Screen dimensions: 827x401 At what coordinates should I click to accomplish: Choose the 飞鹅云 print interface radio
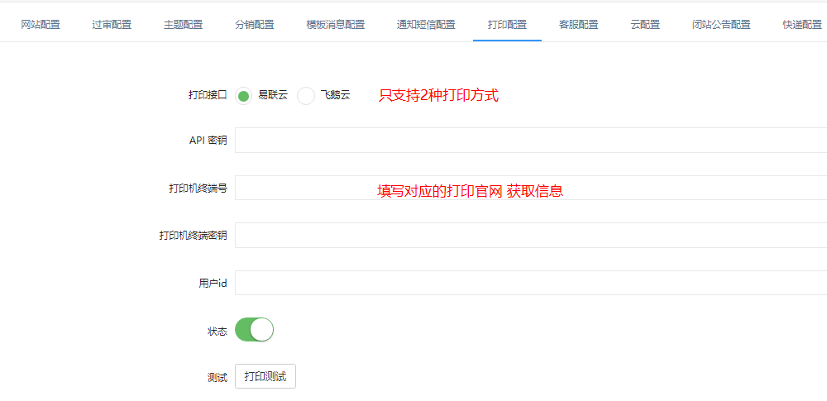(x=306, y=96)
